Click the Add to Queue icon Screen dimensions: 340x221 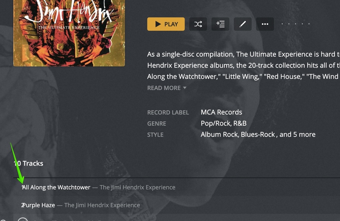[220, 24]
